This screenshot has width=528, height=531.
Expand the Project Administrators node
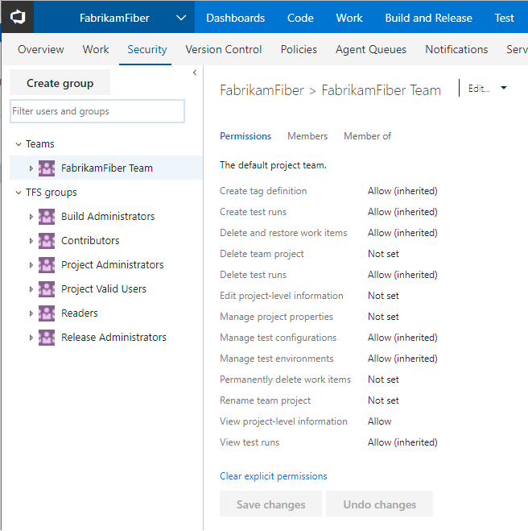pos(31,265)
